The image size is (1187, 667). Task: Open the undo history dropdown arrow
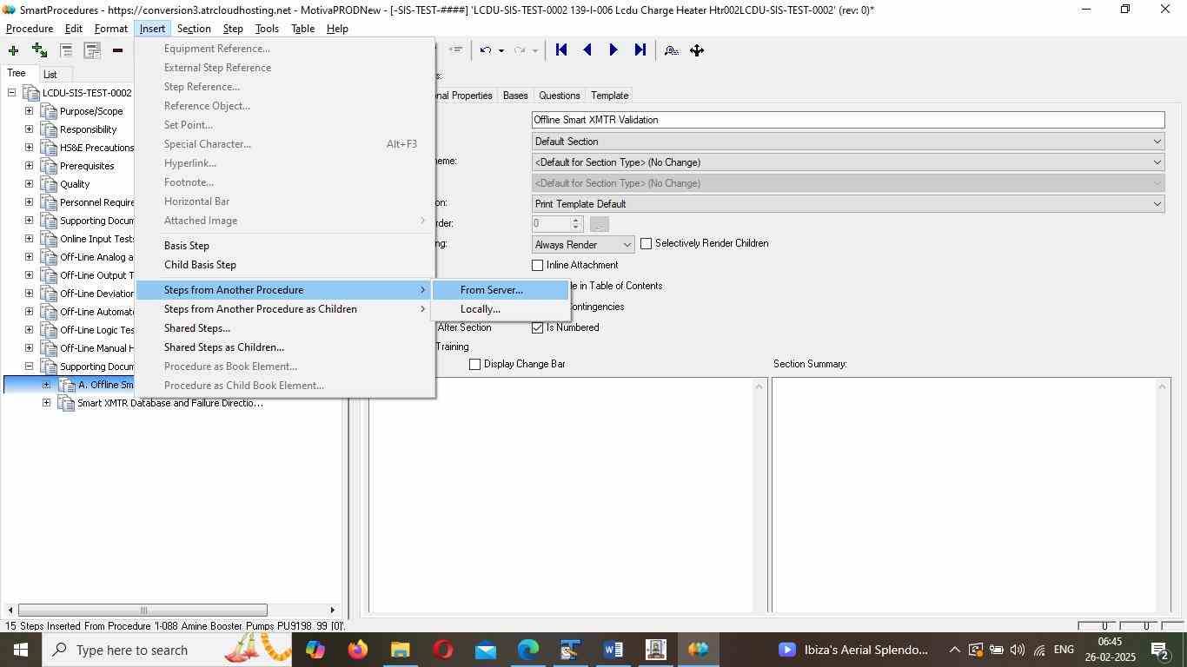(501, 50)
